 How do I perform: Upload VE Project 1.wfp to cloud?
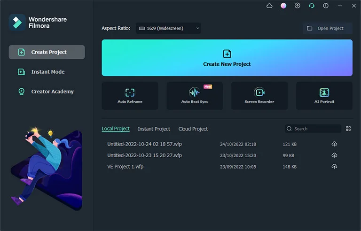coord(334,166)
